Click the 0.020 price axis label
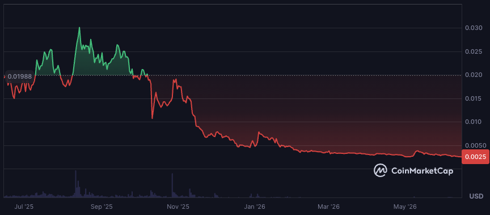Image resolution: width=490 pixels, height=215 pixels. click(x=473, y=75)
